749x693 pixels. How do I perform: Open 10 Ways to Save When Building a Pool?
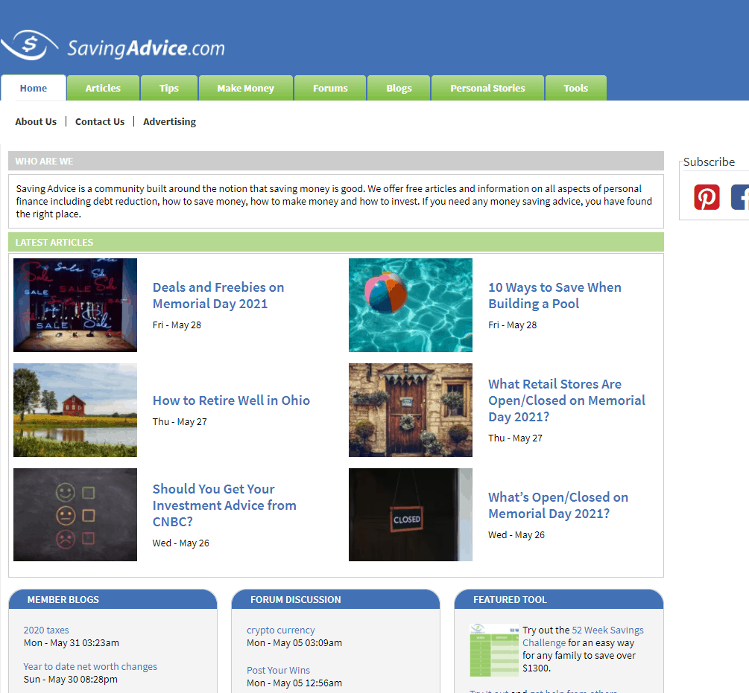(x=554, y=296)
